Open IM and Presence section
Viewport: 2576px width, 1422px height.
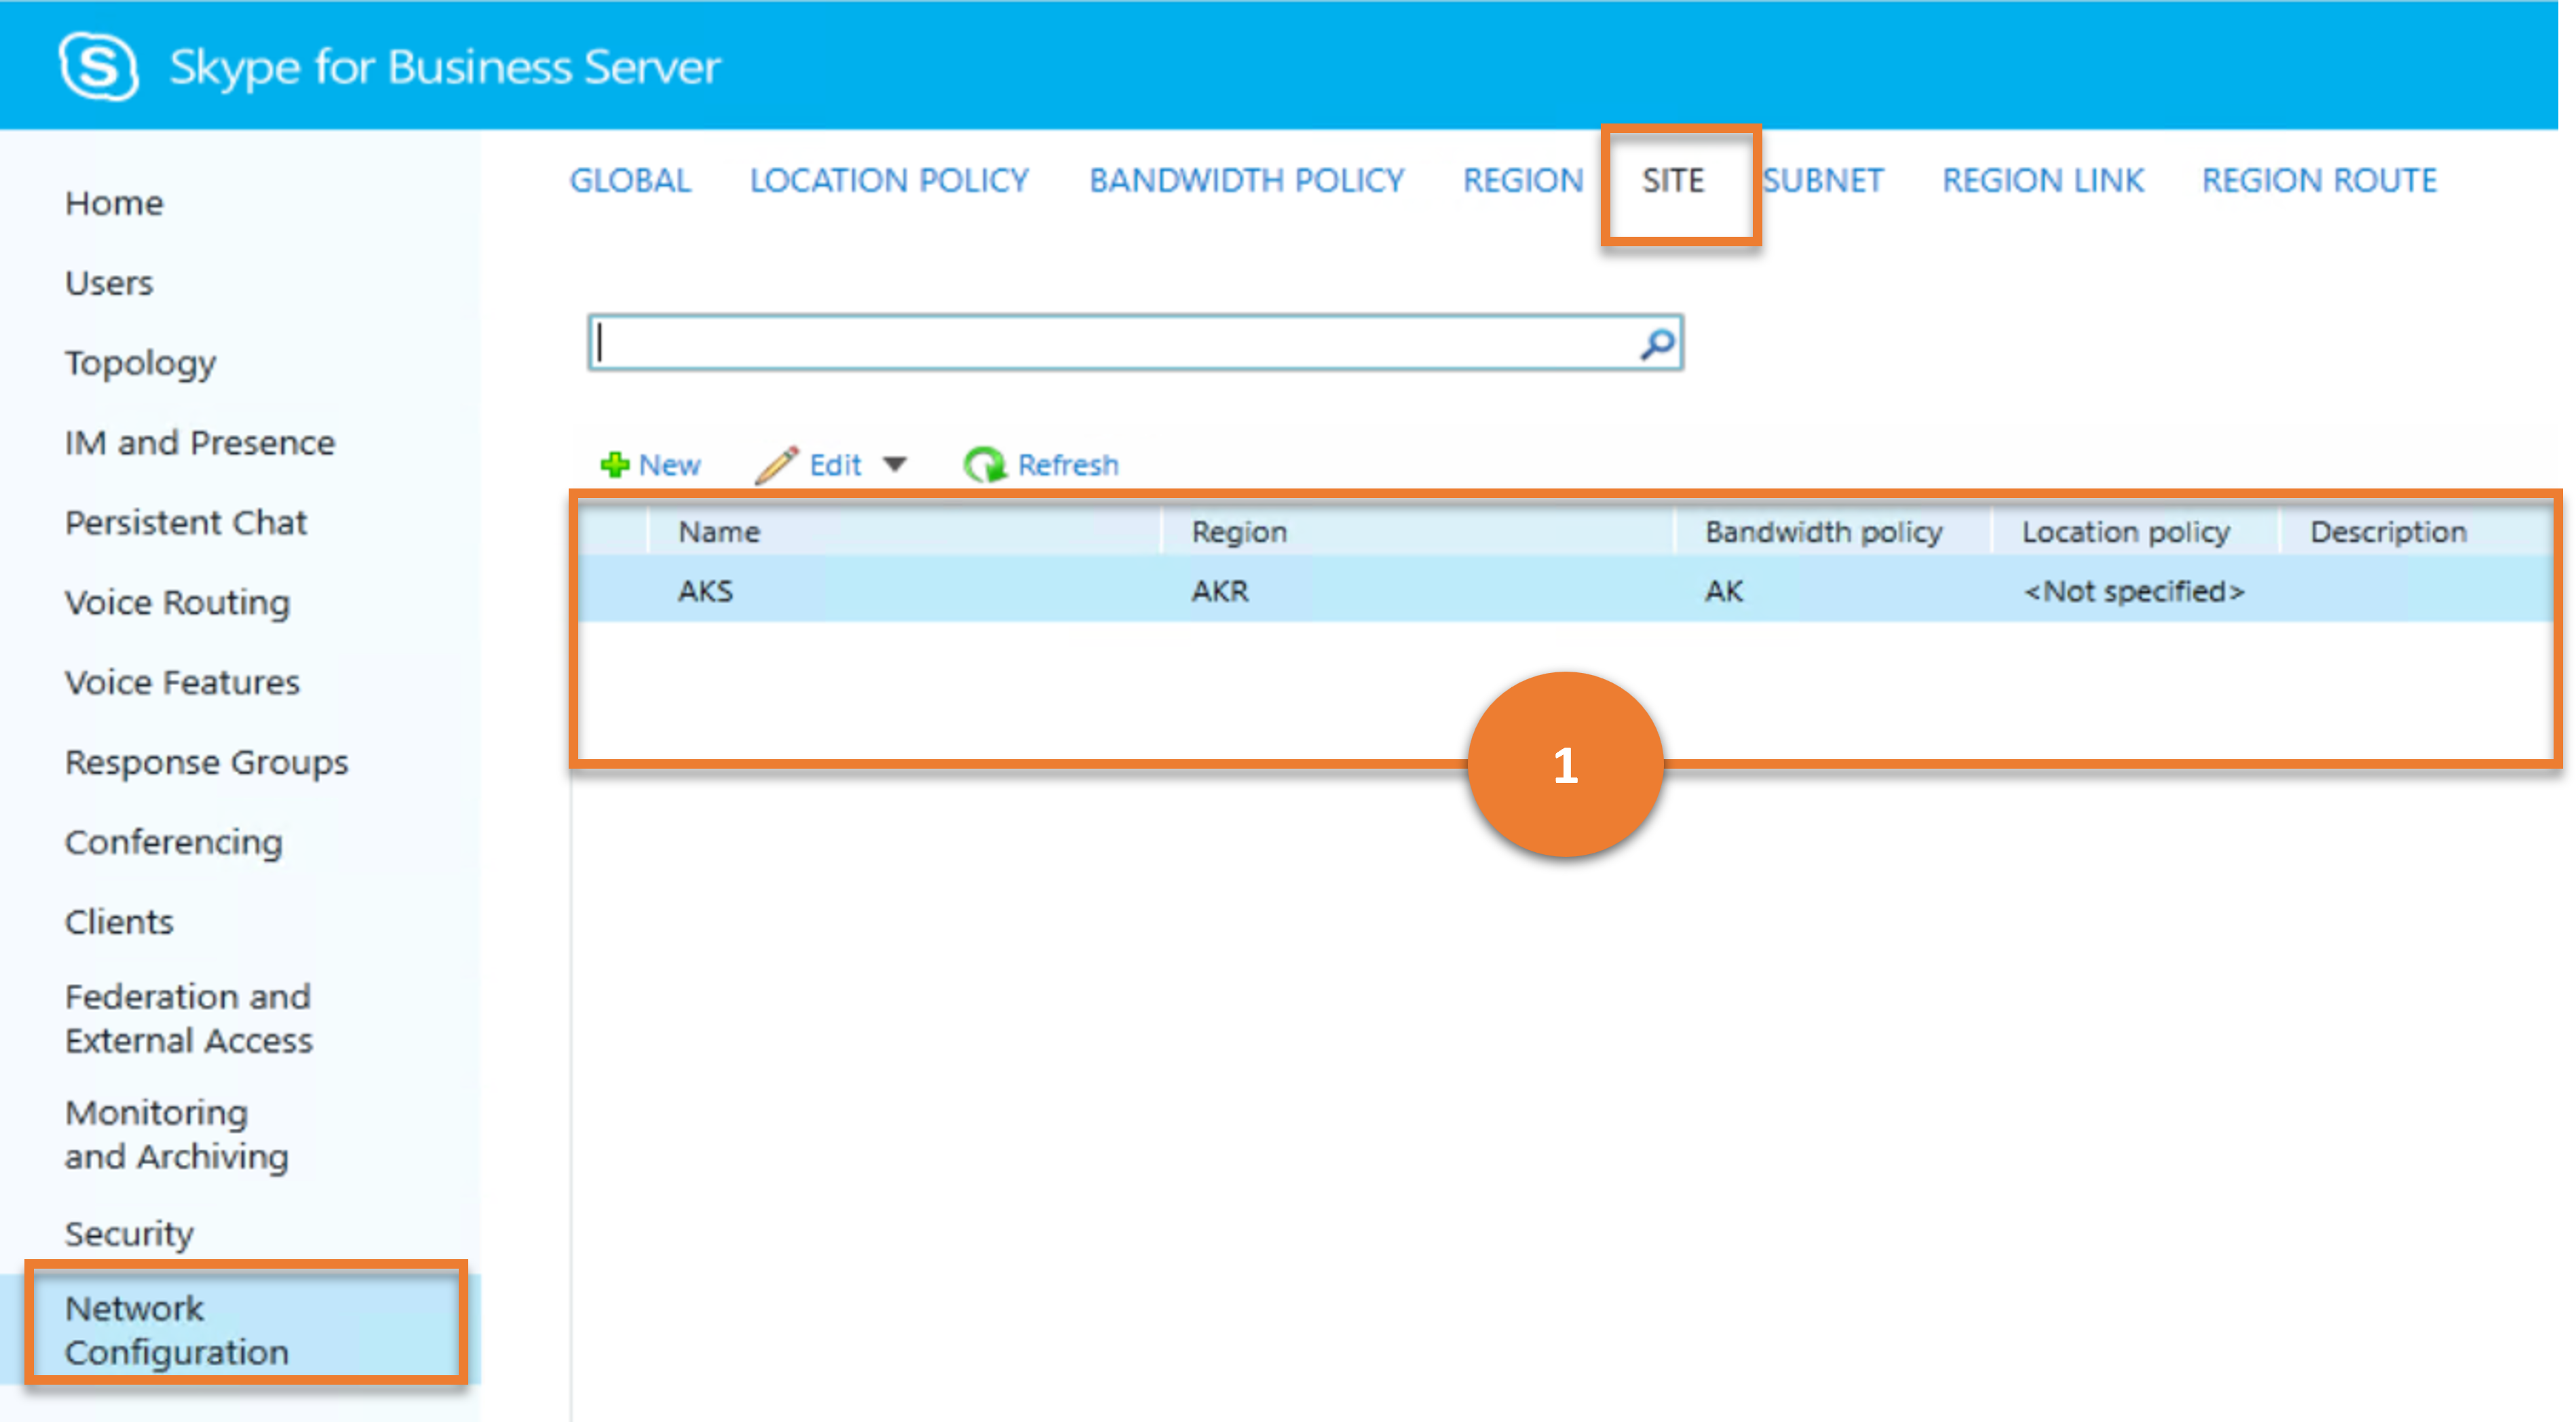[200, 443]
